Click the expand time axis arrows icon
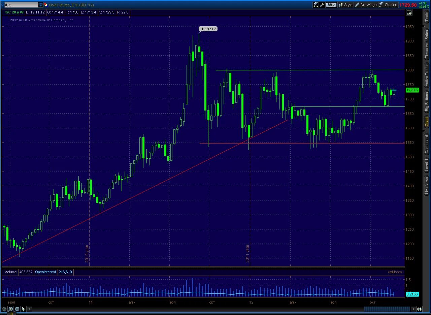This screenshot has height=315, width=431. click(x=420, y=309)
